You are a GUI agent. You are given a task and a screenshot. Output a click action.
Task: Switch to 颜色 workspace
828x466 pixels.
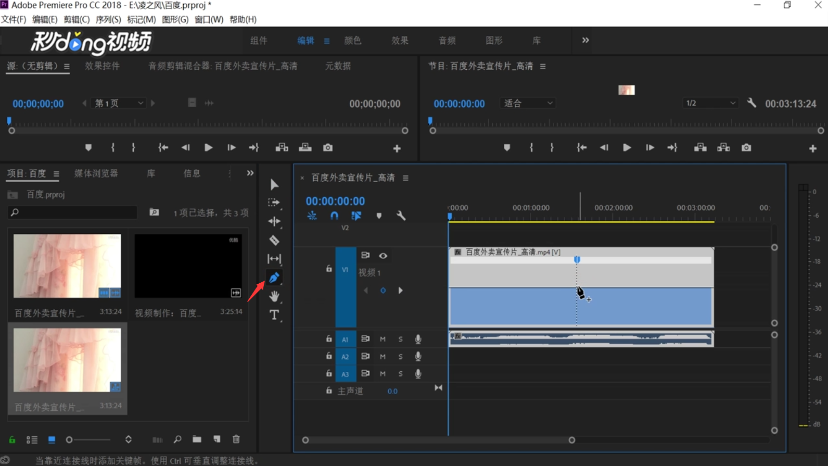[353, 41]
